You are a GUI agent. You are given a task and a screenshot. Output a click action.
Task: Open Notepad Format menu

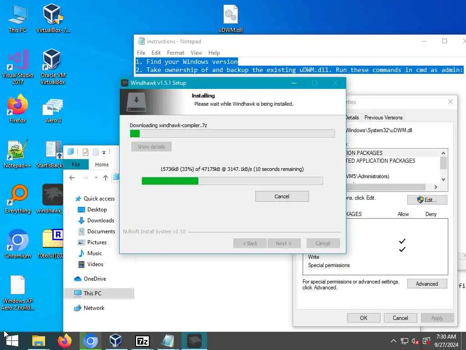175,53
